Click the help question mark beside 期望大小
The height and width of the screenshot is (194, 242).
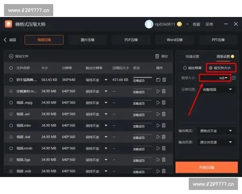234,78
